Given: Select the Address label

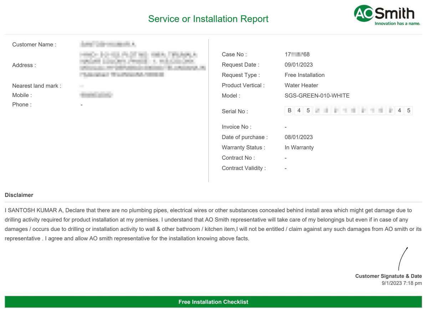Looking at the screenshot, I should 24,65.
